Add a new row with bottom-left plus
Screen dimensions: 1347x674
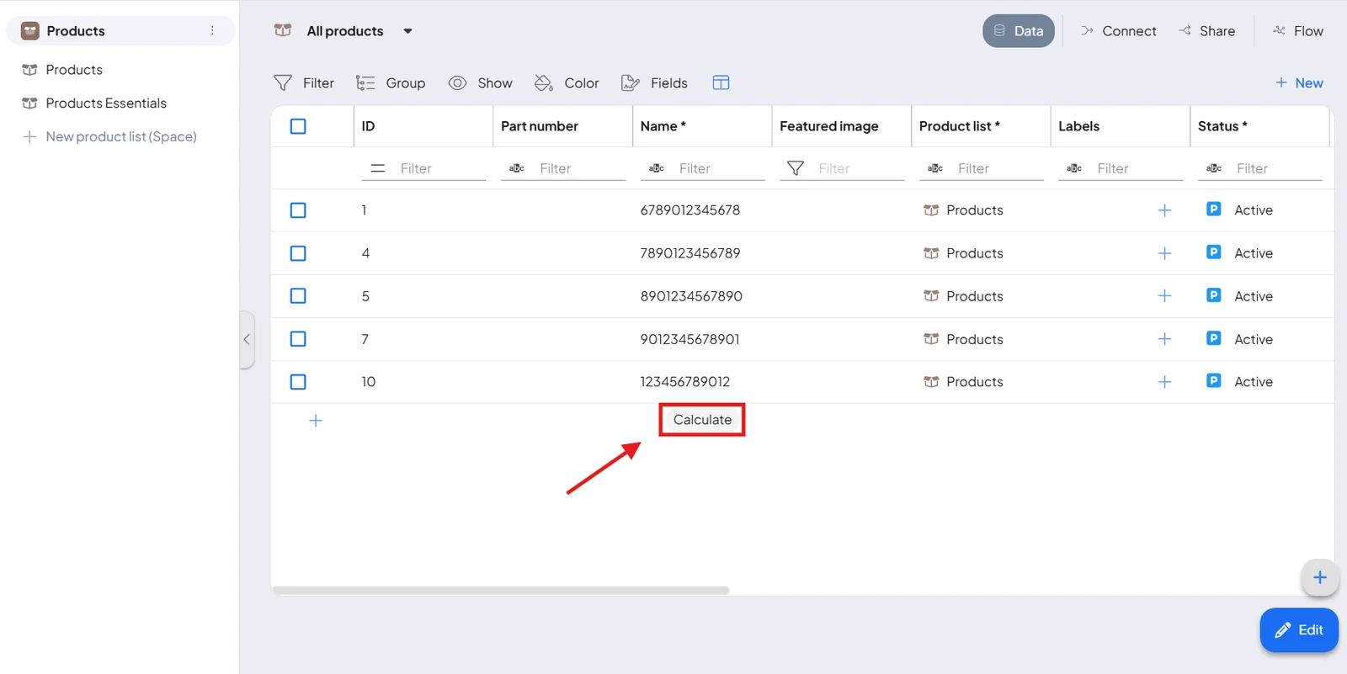(x=316, y=421)
